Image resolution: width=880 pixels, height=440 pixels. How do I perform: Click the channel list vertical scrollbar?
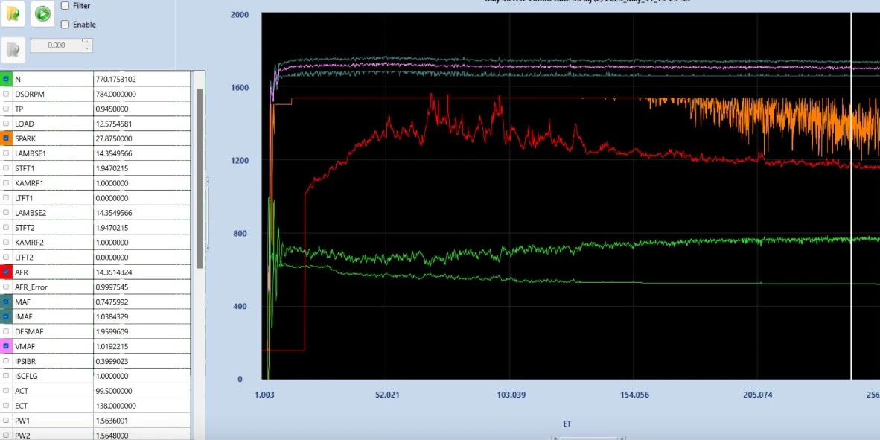coord(200,179)
